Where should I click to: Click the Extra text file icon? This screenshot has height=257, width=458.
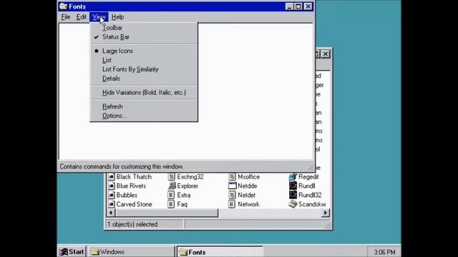(x=172, y=195)
